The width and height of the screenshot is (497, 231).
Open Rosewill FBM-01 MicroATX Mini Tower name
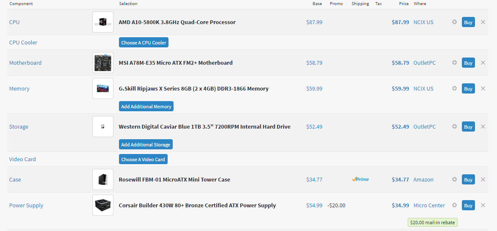(174, 179)
